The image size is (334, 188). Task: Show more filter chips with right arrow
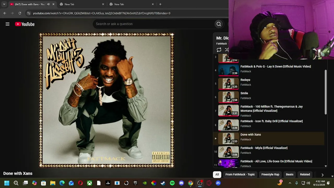[x=323, y=175]
